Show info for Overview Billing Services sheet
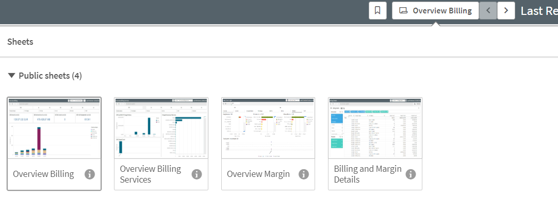 point(196,174)
